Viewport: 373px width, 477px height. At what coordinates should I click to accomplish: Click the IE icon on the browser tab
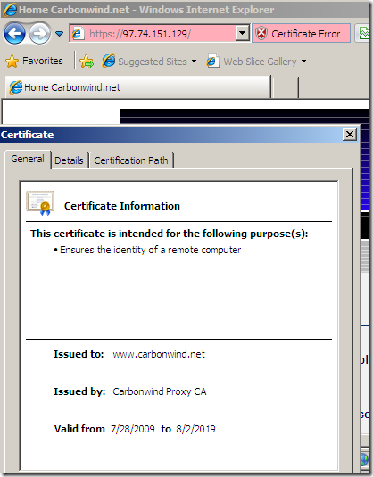point(15,87)
